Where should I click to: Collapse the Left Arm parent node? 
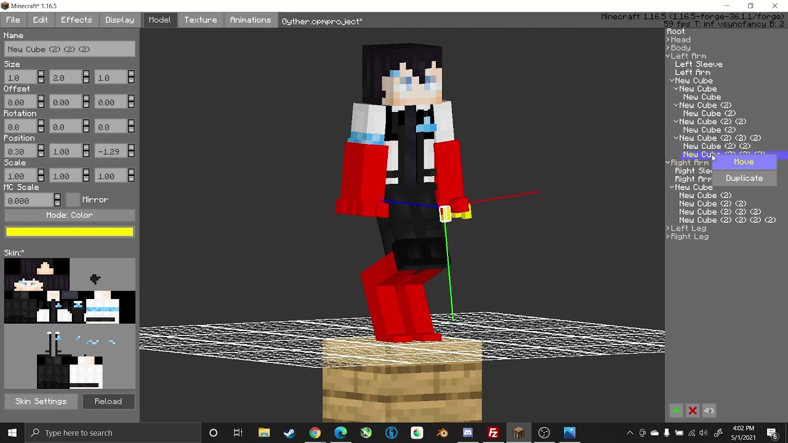pyautogui.click(x=668, y=56)
